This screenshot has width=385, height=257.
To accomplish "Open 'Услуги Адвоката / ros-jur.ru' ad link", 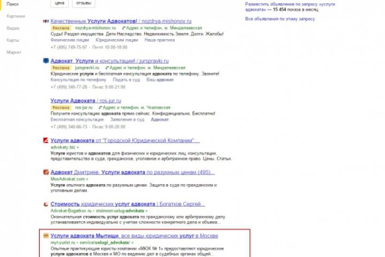I will 86,101.
